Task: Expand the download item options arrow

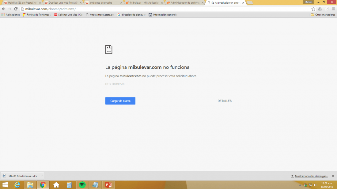Action: tap(42, 176)
